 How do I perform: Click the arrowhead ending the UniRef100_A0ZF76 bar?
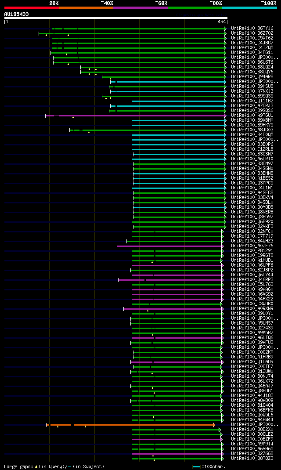click(x=223, y=246)
